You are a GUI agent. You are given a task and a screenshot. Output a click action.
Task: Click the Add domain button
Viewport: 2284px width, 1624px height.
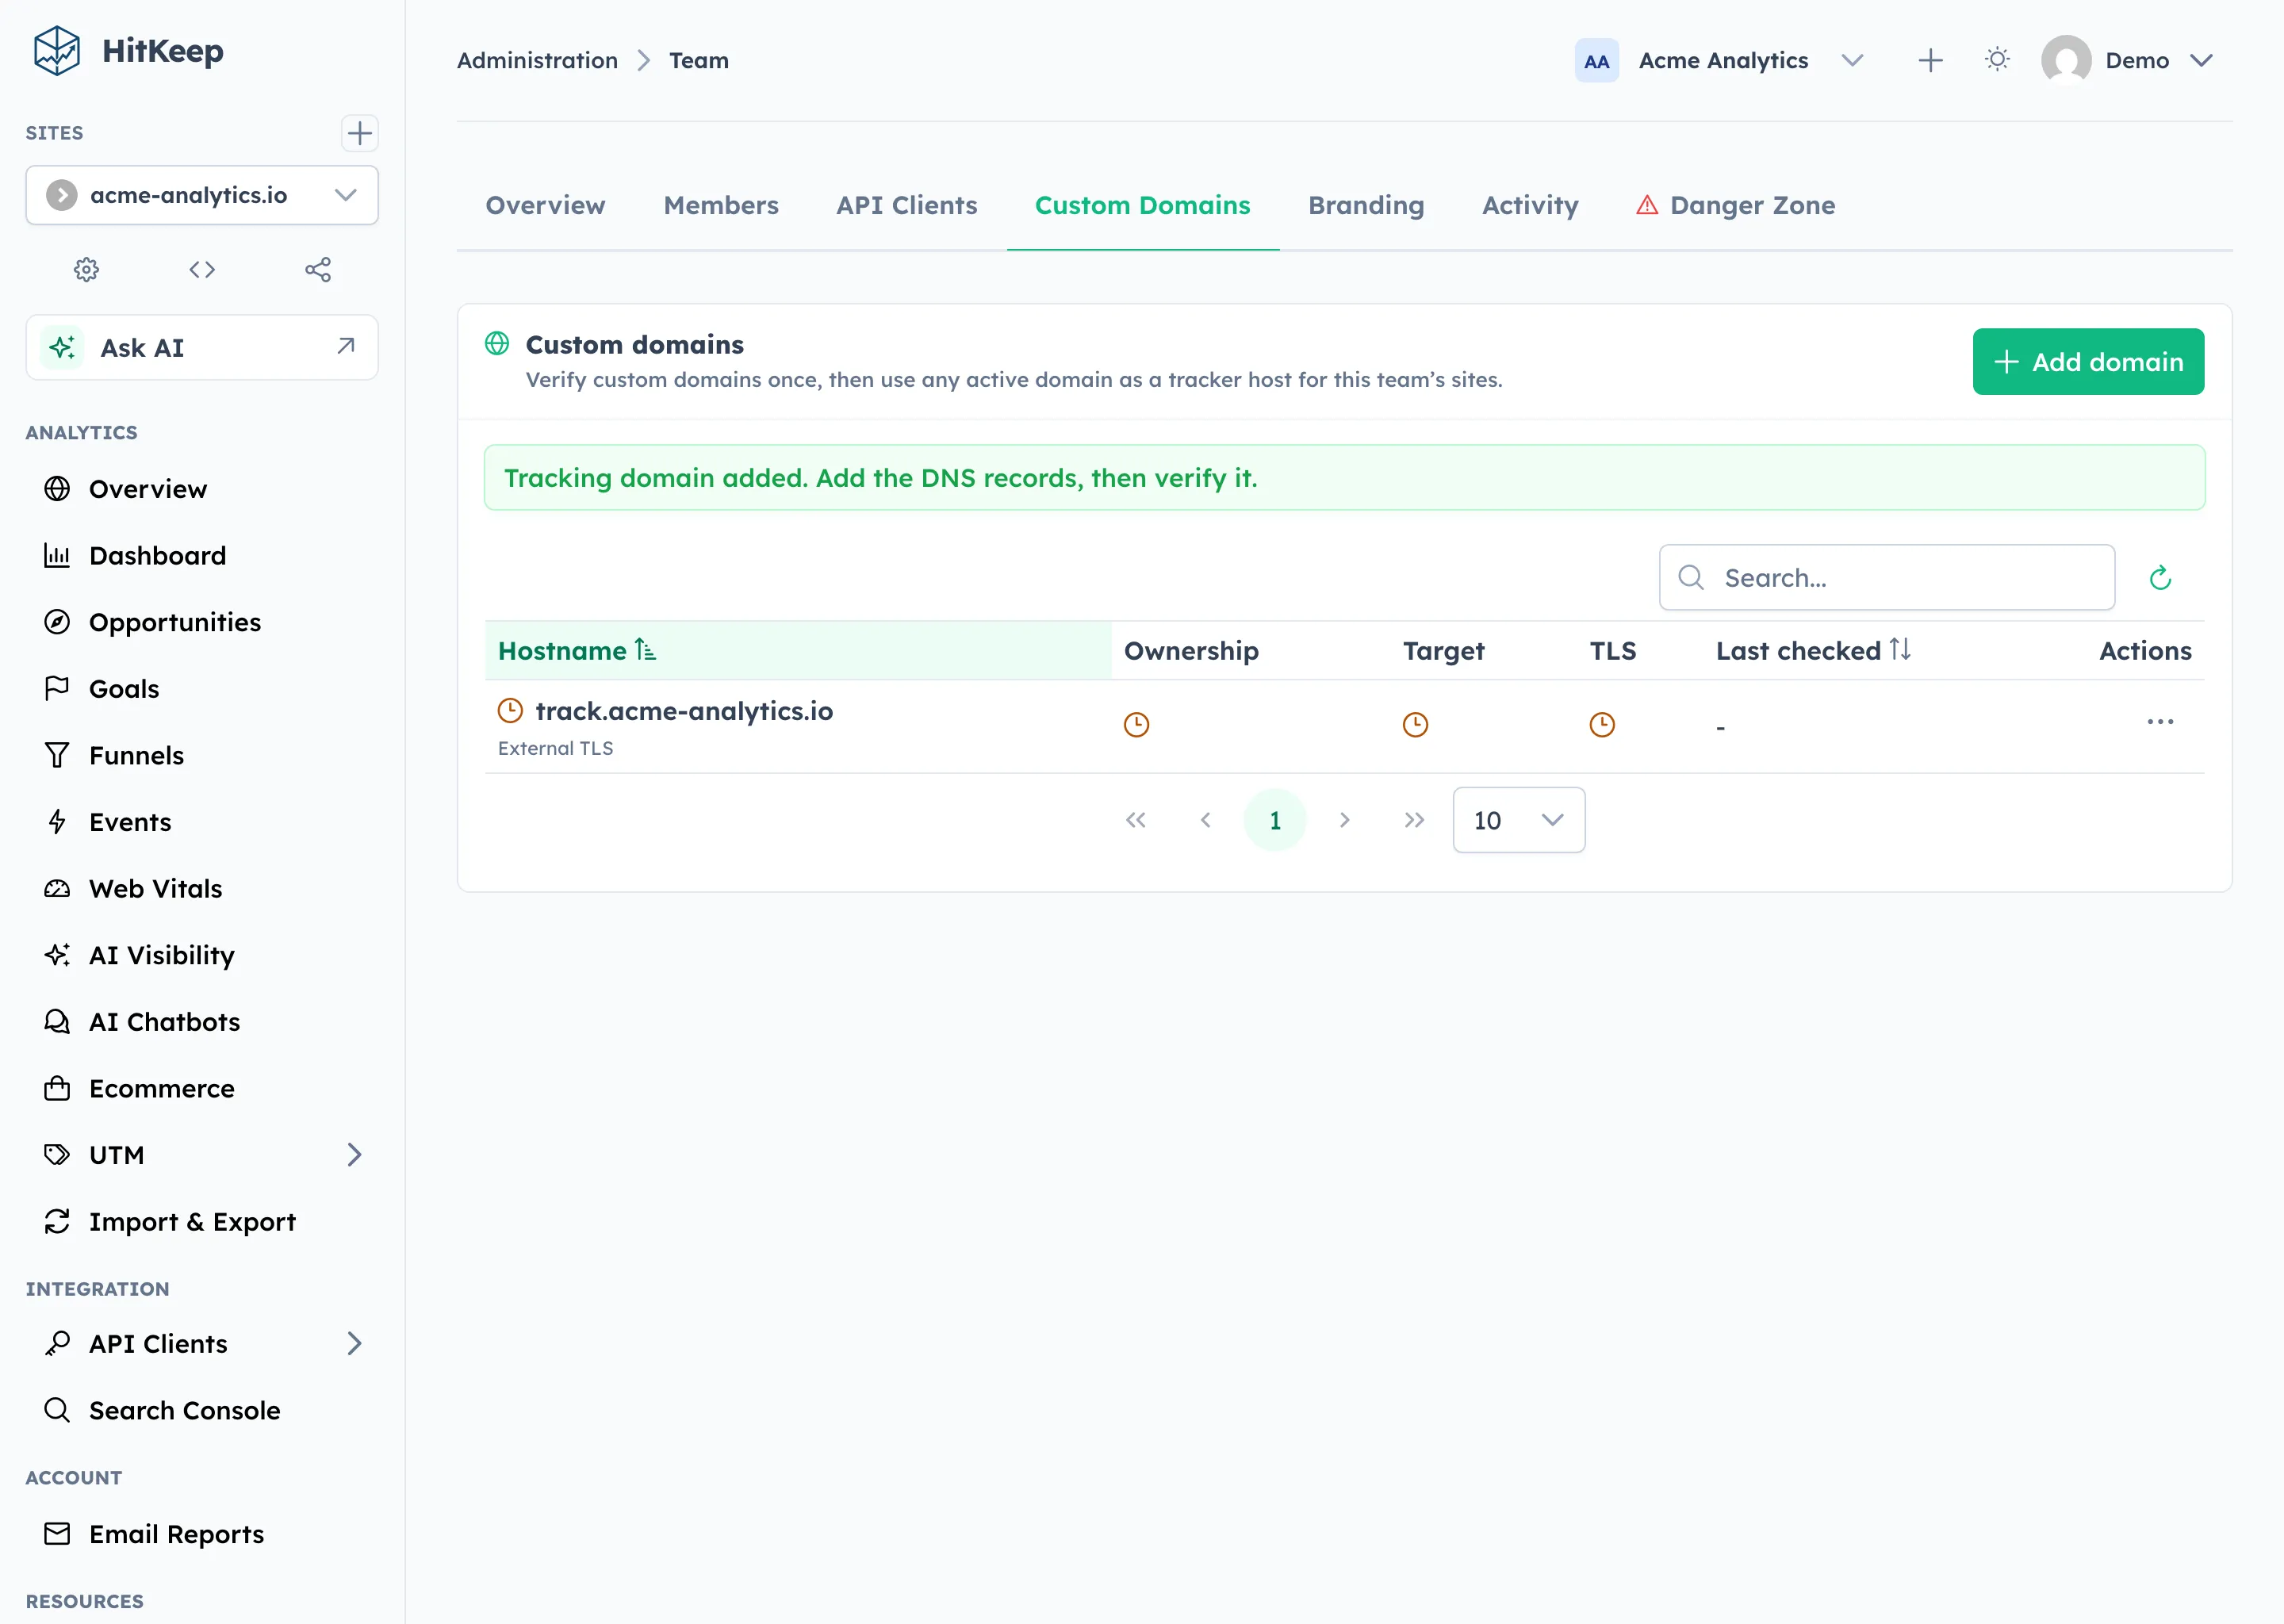[x=2088, y=362]
